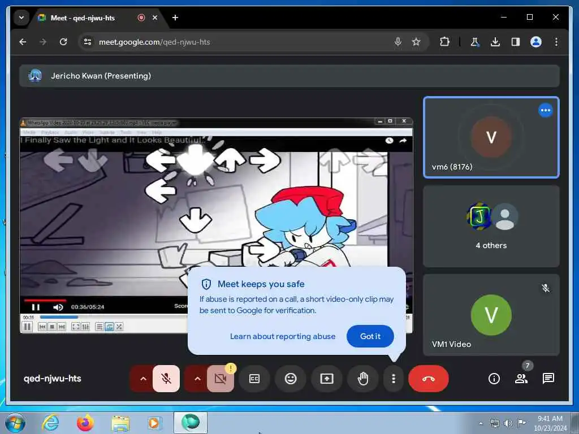Go back in Chrome browser
Screen dimensions: 579x434
tap(23, 42)
